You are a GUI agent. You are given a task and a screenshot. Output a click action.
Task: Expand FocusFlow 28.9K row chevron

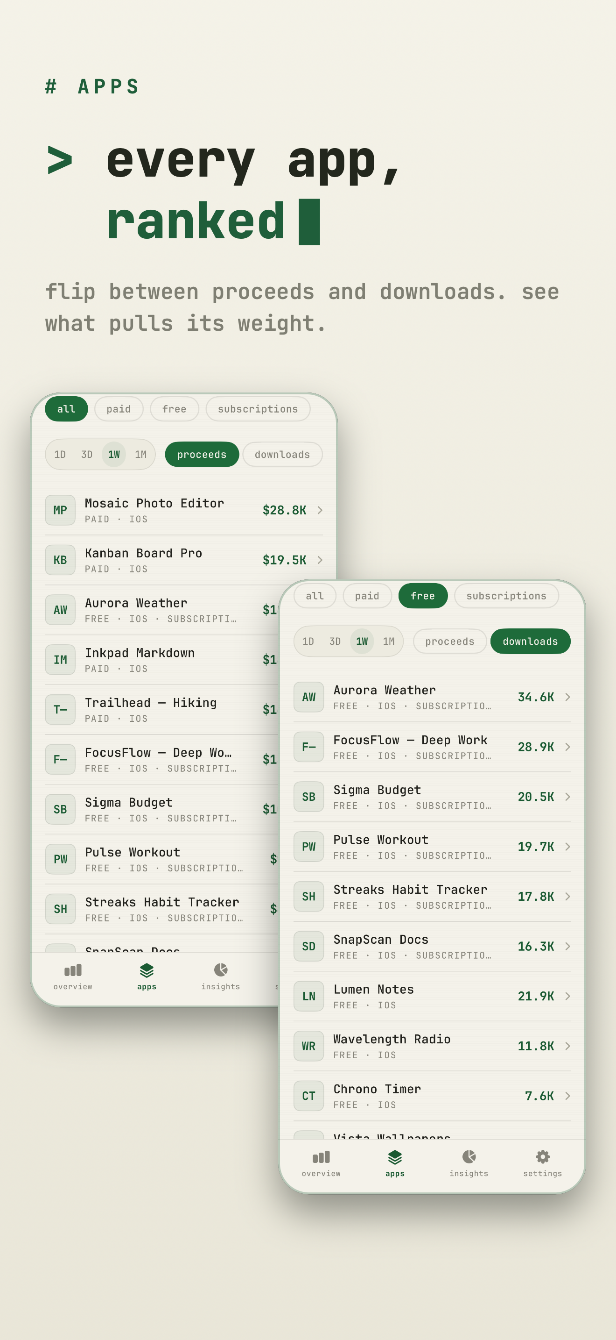click(567, 747)
